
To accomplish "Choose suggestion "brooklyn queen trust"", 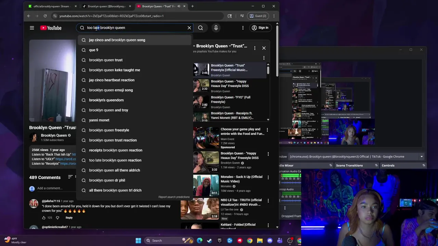I will click(x=134, y=60).
